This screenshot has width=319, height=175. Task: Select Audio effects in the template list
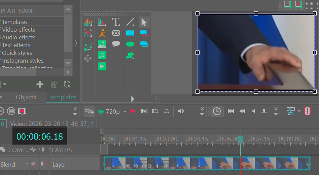pos(19,37)
